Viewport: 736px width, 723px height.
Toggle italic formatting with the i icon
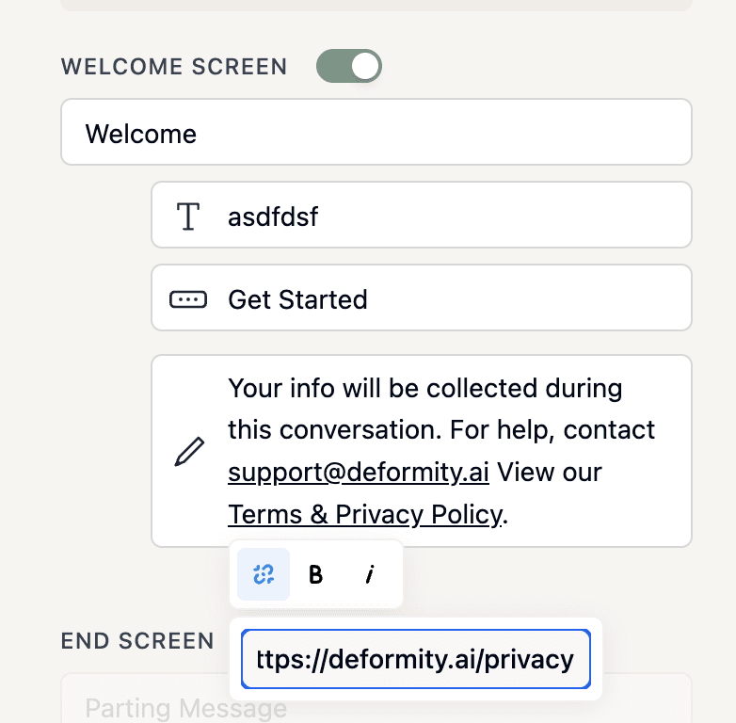pos(370,574)
